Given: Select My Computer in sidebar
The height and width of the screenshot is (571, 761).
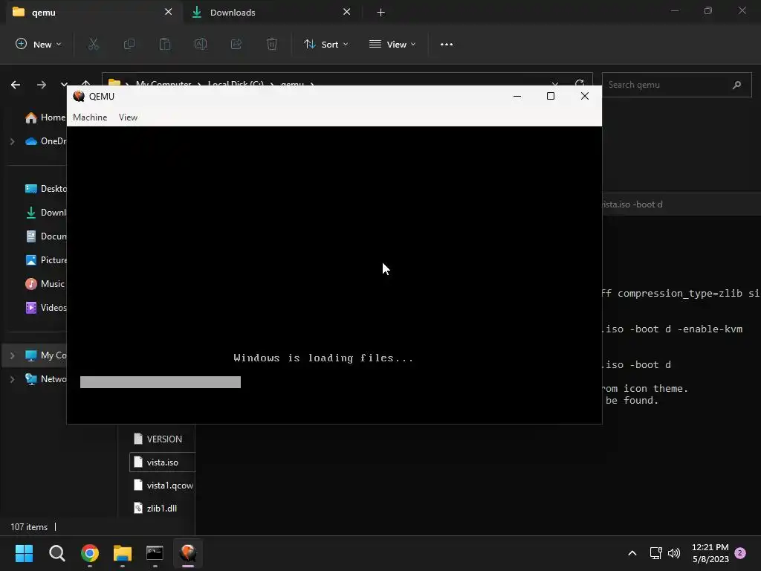Looking at the screenshot, I should click(x=45, y=355).
